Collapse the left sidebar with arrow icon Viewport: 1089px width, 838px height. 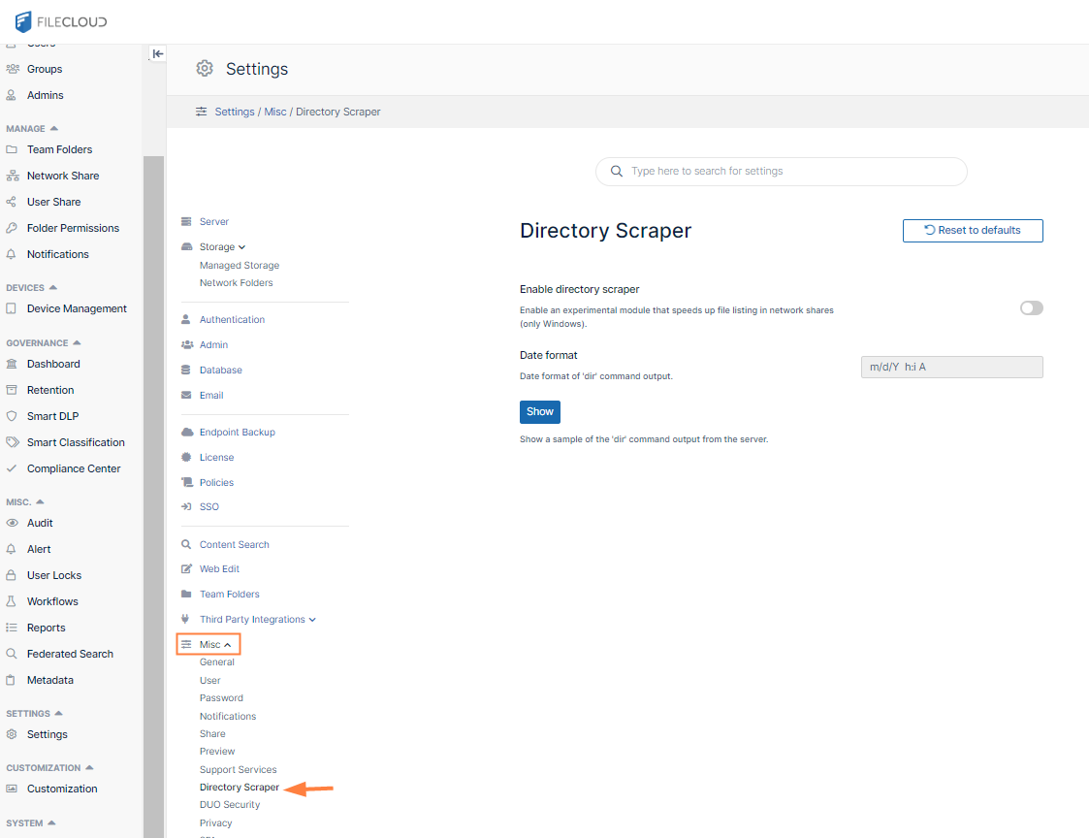pos(158,54)
